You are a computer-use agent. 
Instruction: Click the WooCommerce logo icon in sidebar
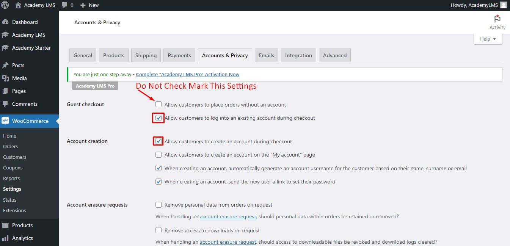click(5, 121)
